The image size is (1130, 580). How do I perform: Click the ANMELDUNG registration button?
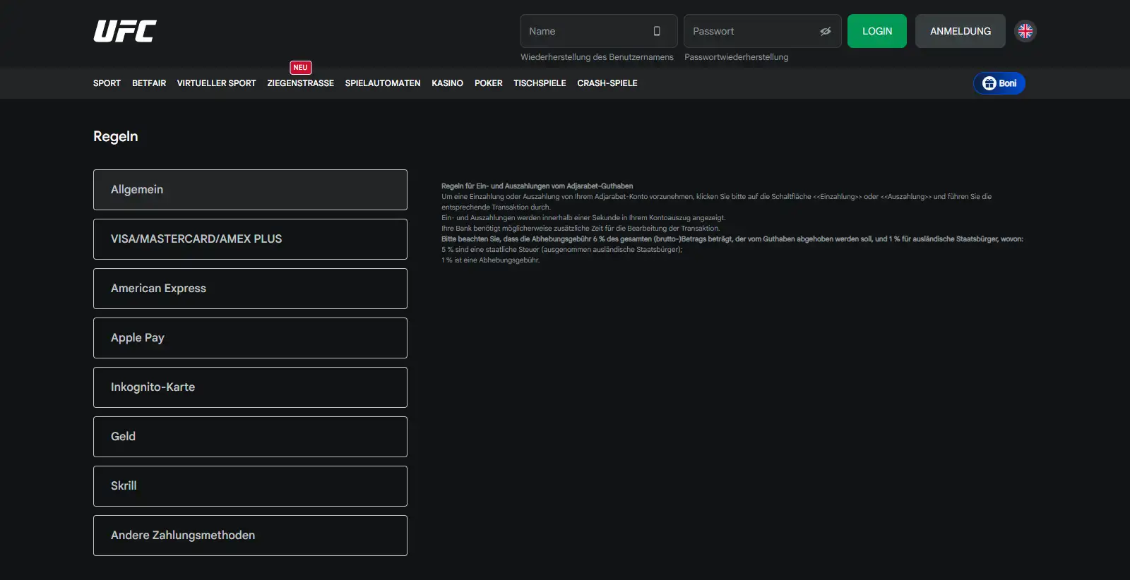point(961,31)
